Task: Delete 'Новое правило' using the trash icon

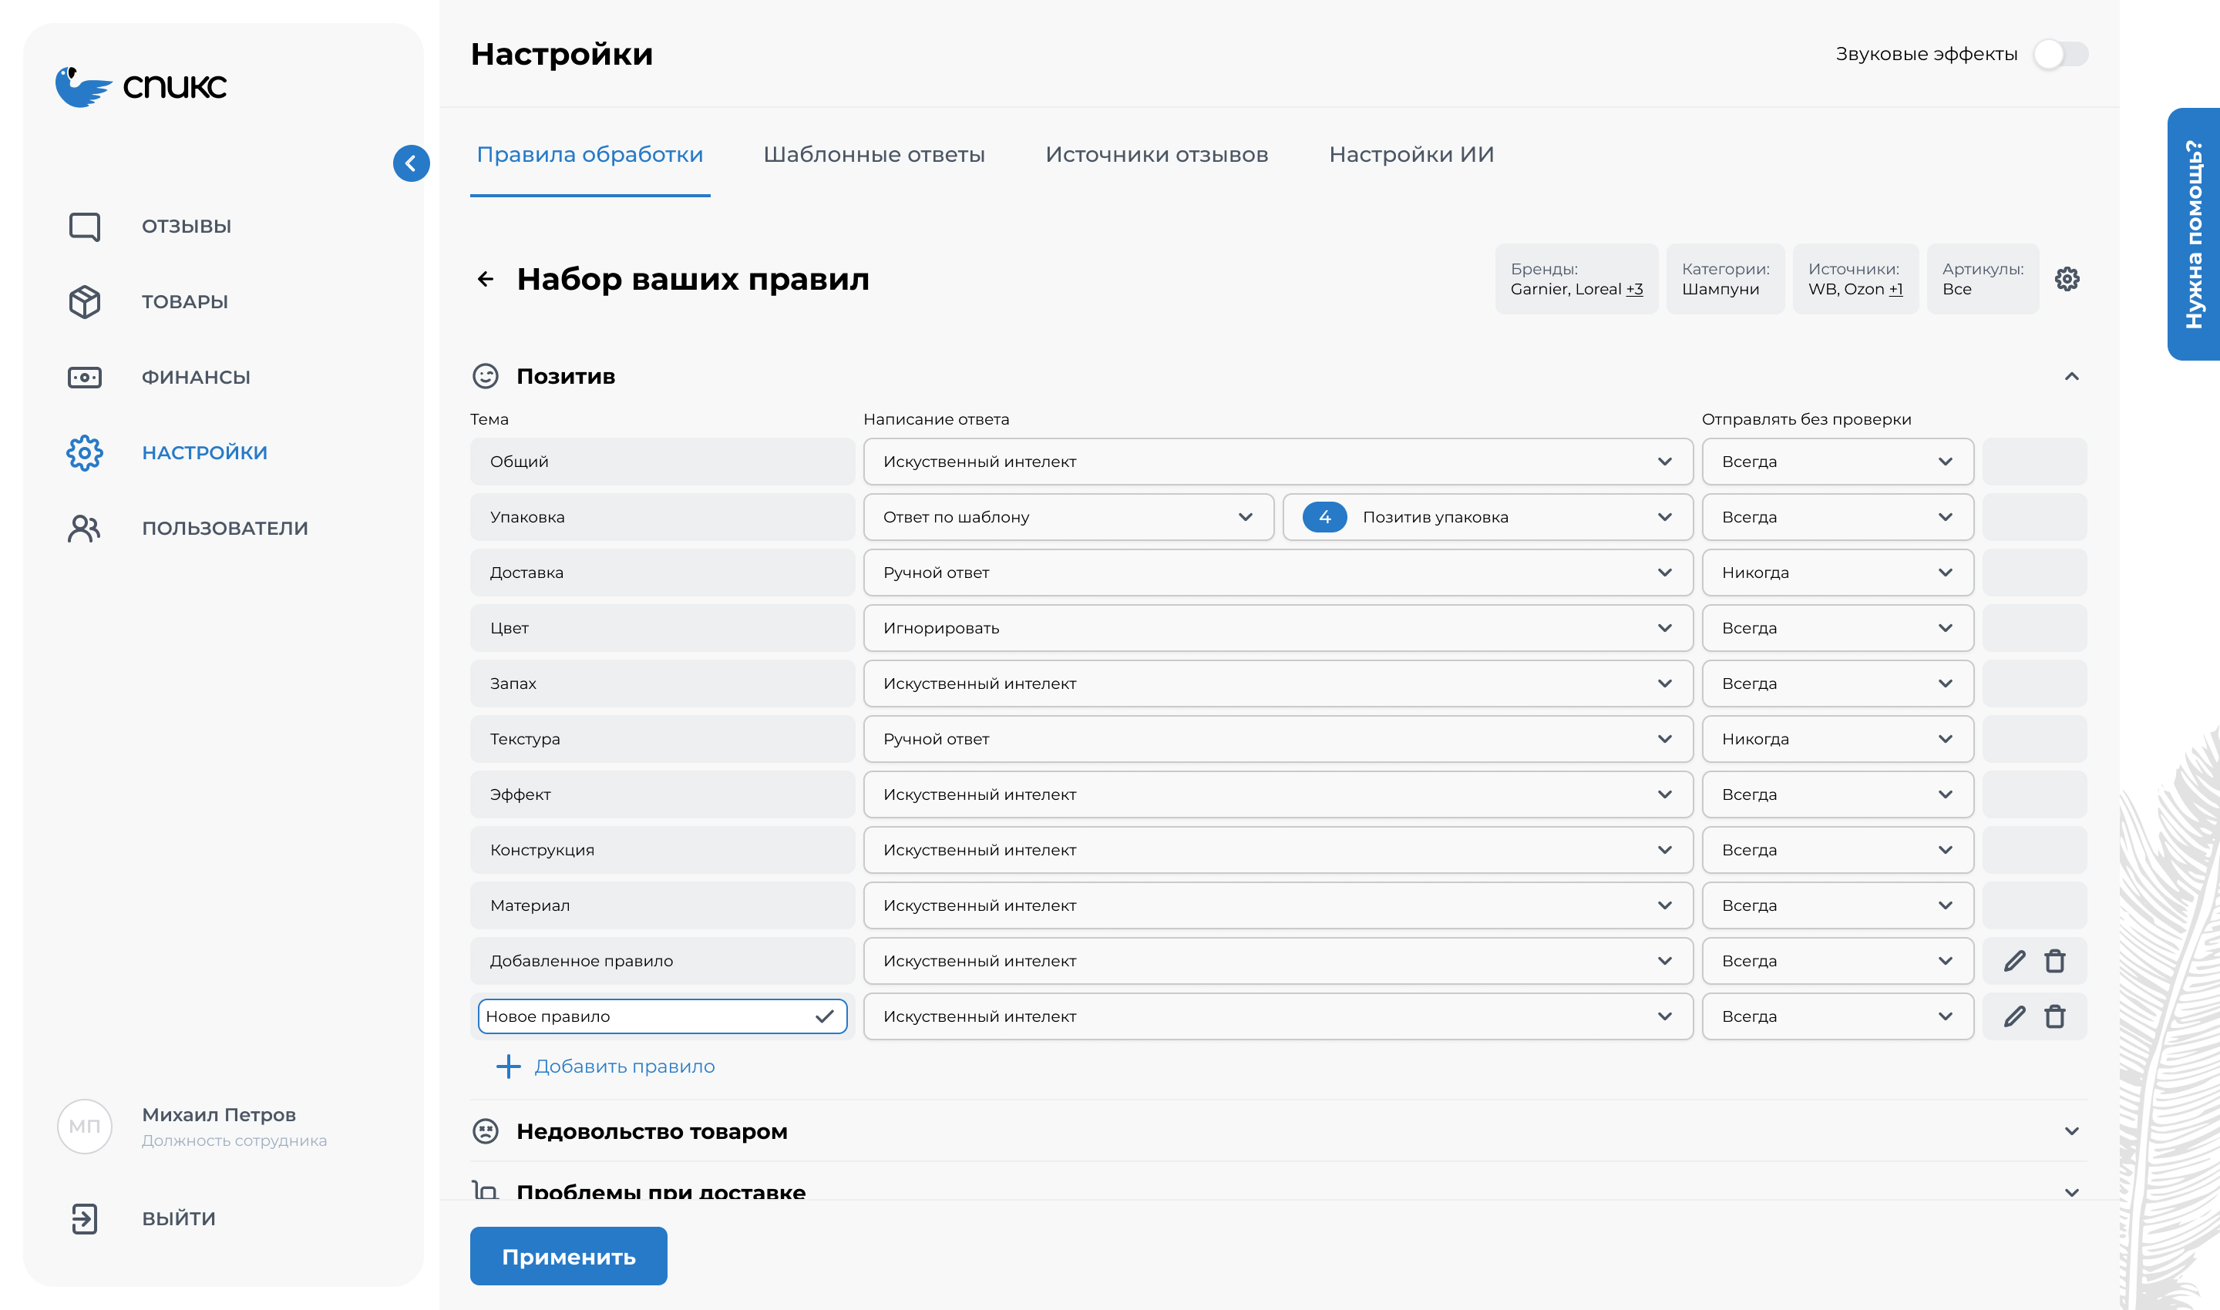Action: pos(2055,1016)
